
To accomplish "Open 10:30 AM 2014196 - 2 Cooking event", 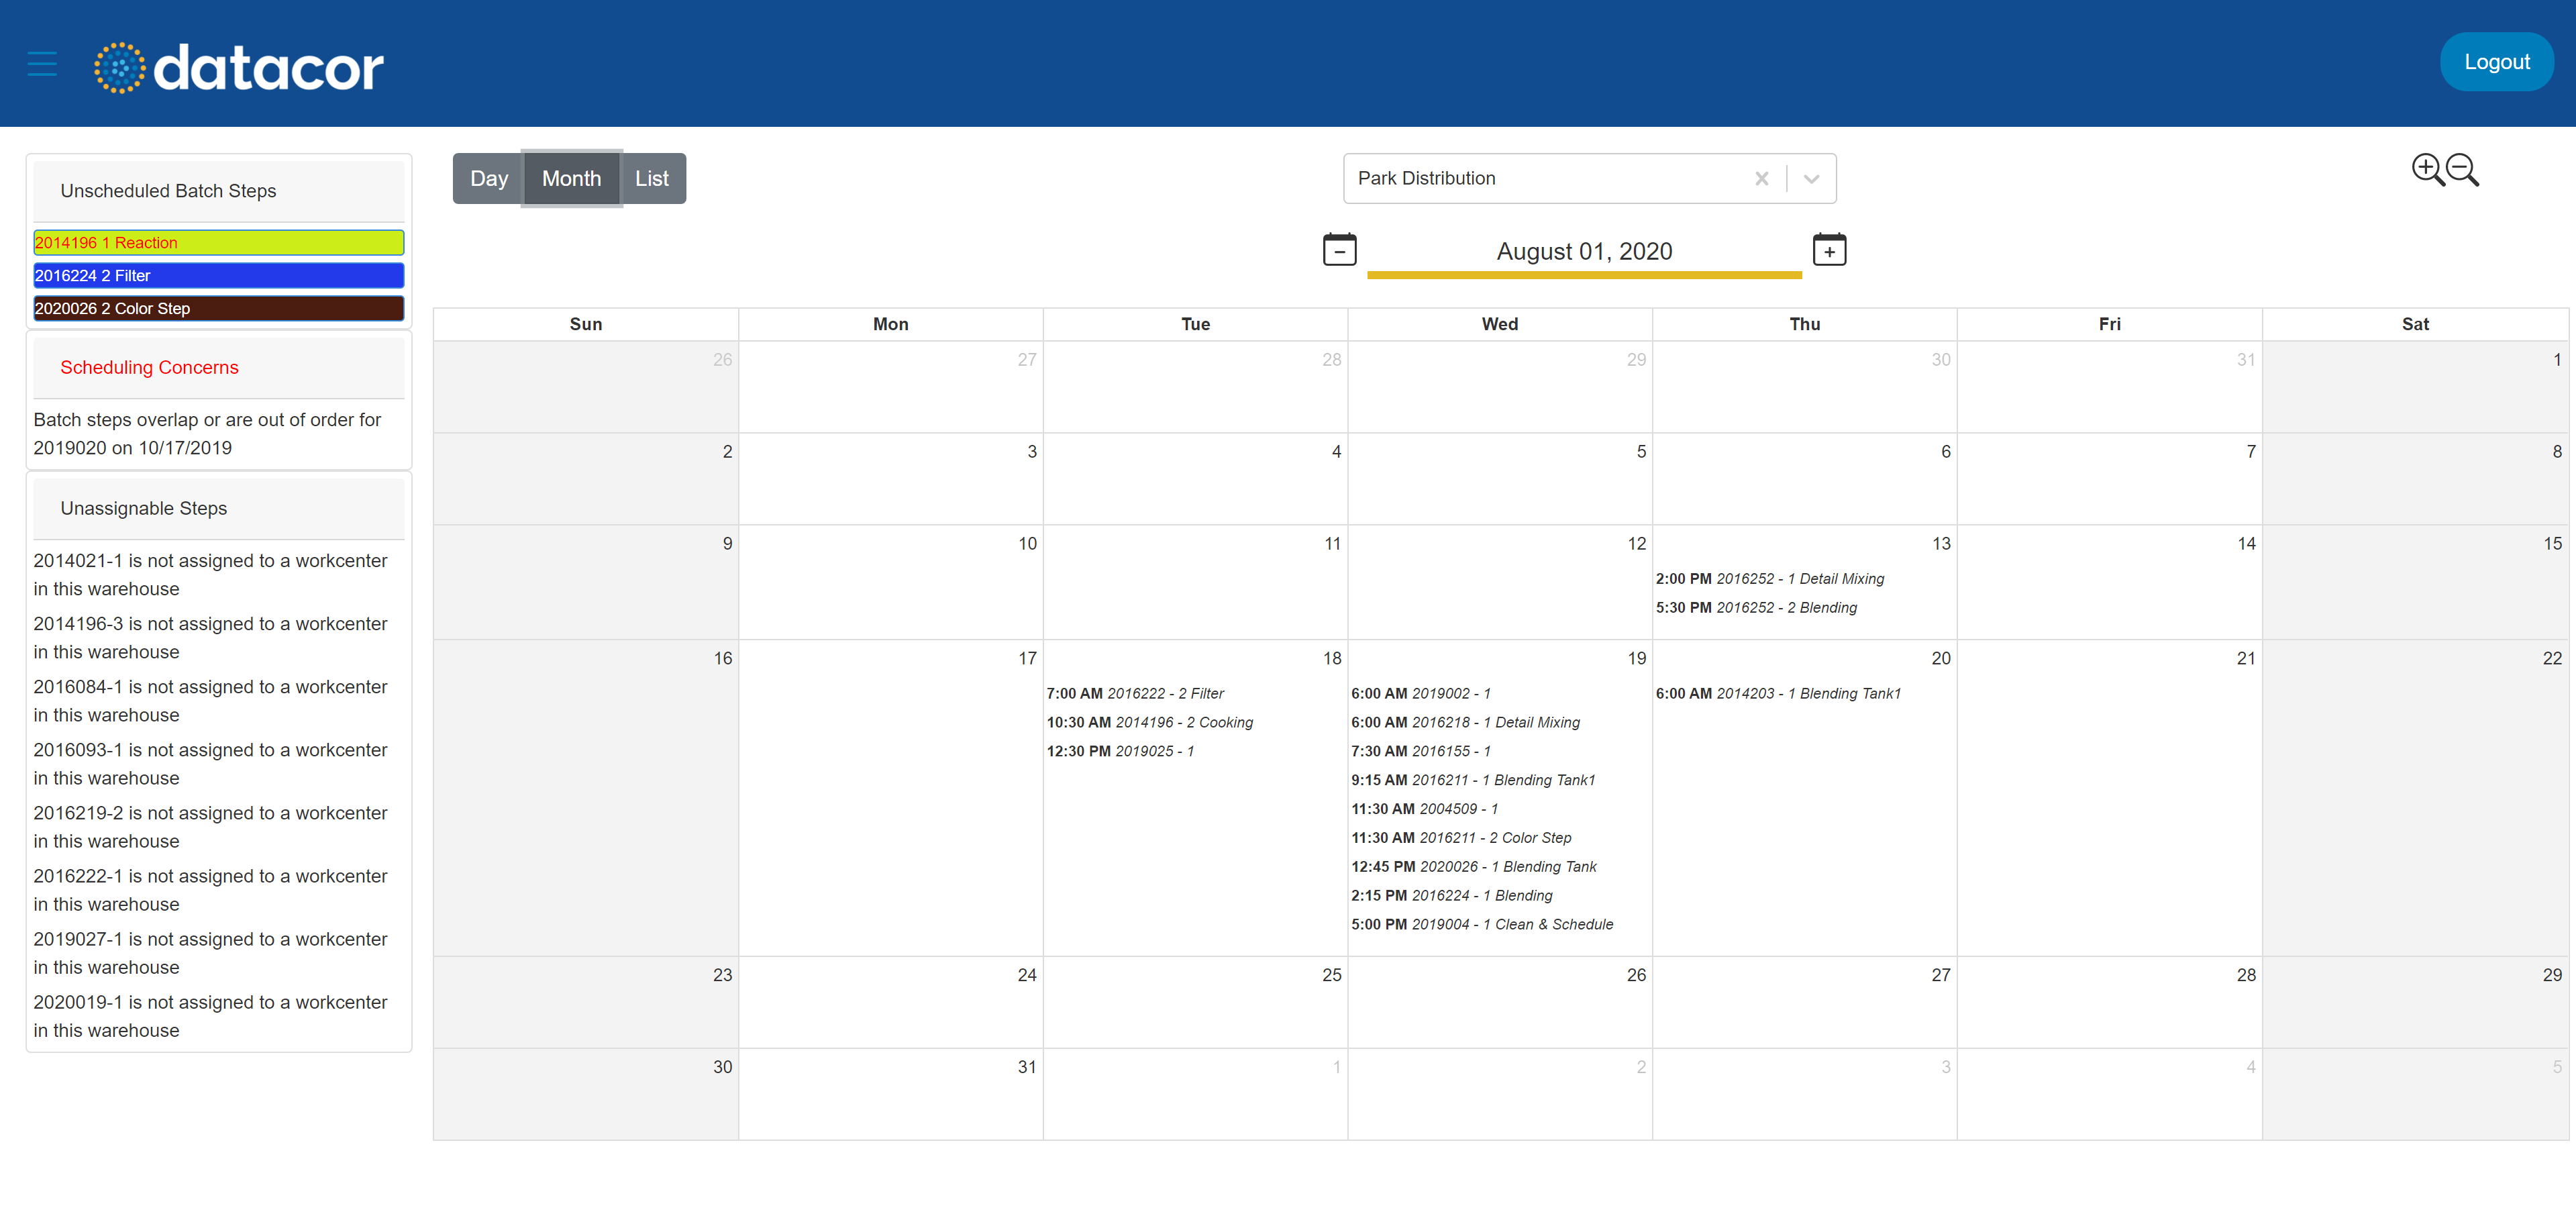I will [1149, 723].
